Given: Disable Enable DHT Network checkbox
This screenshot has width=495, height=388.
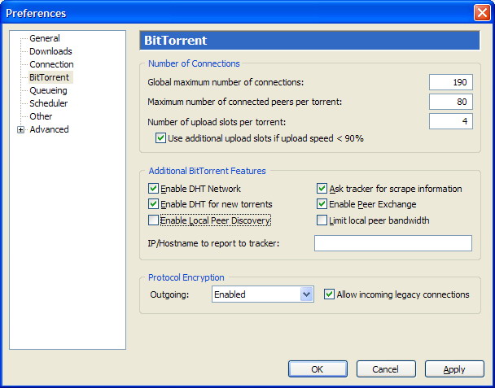Looking at the screenshot, I should point(153,189).
